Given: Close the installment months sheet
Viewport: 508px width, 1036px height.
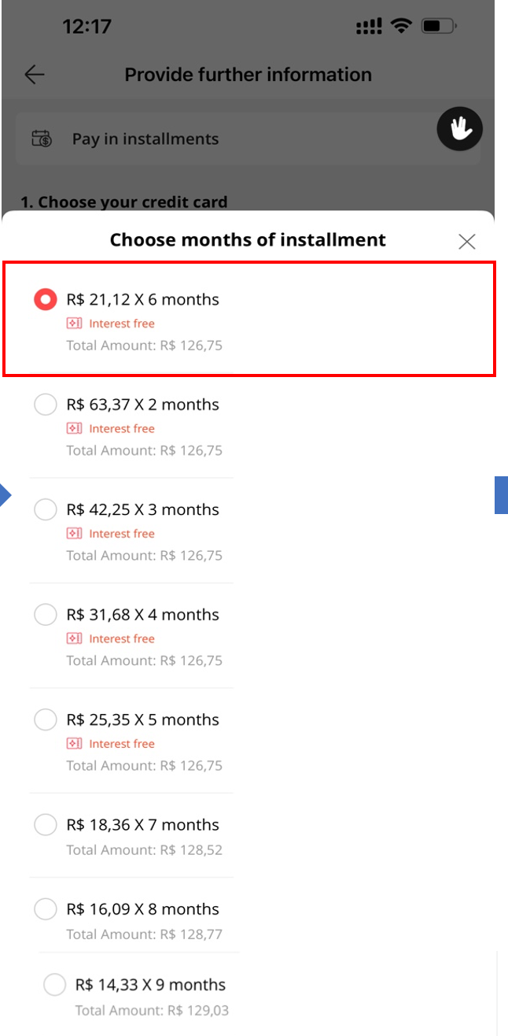Looking at the screenshot, I should (x=467, y=242).
